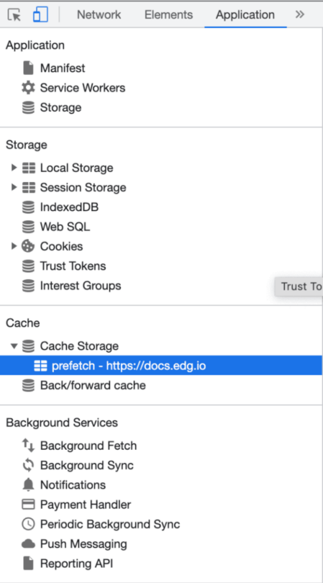Click the Cookies icon
The height and width of the screenshot is (583, 323).
pyautogui.click(x=28, y=246)
